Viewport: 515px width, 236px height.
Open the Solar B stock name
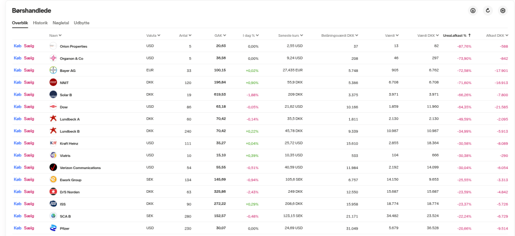click(66, 95)
